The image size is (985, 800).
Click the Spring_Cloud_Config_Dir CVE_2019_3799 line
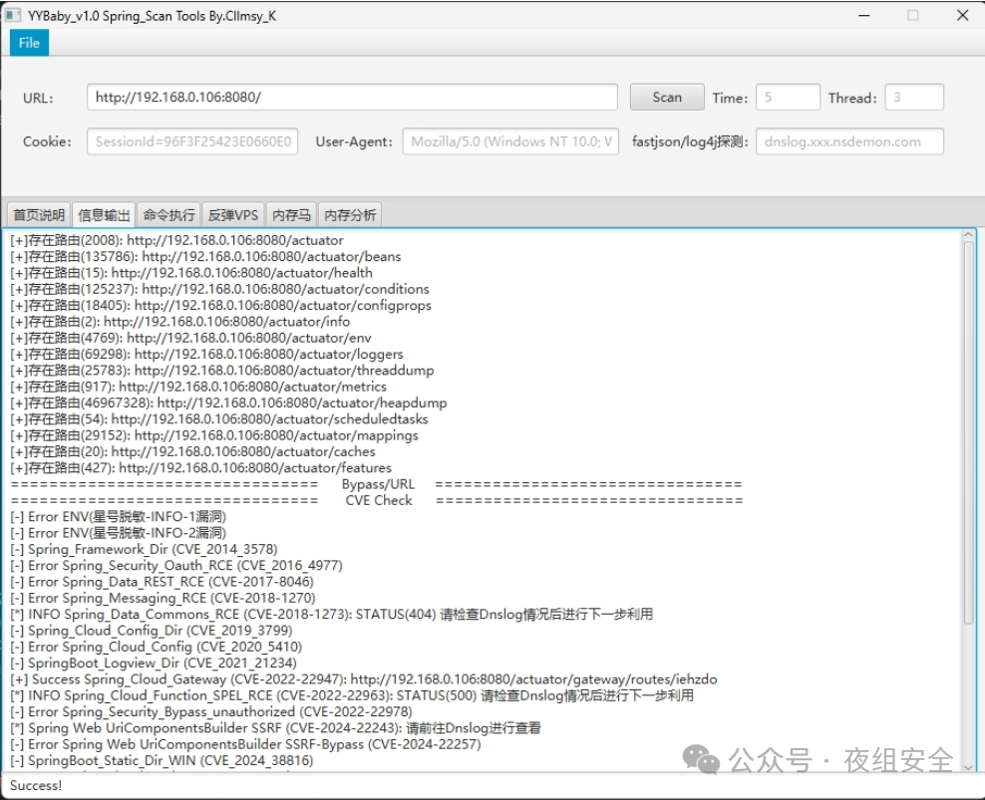[x=152, y=631]
